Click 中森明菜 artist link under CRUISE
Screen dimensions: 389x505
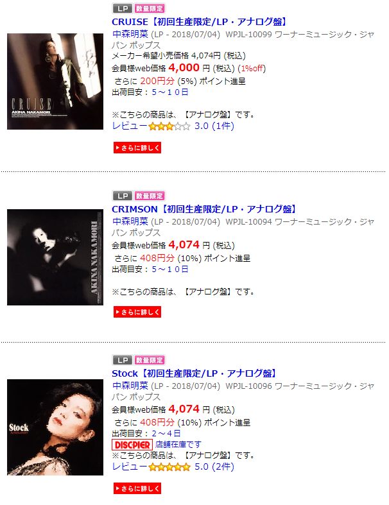coord(130,34)
